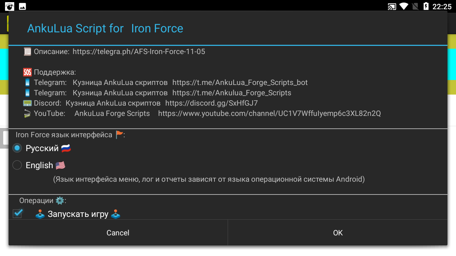Click the Discord row icon
The image size is (456, 256).
pyautogui.click(x=27, y=103)
